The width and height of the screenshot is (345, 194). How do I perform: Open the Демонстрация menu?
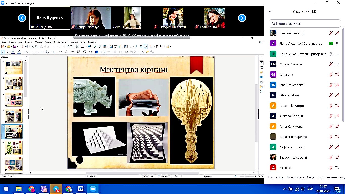coord(61,42)
